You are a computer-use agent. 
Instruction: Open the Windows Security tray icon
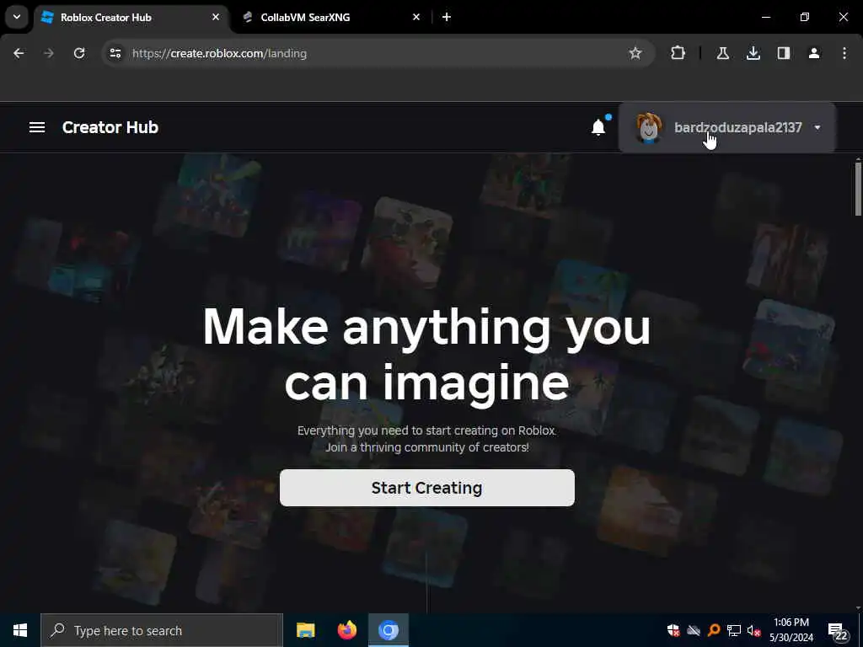tap(673, 630)
